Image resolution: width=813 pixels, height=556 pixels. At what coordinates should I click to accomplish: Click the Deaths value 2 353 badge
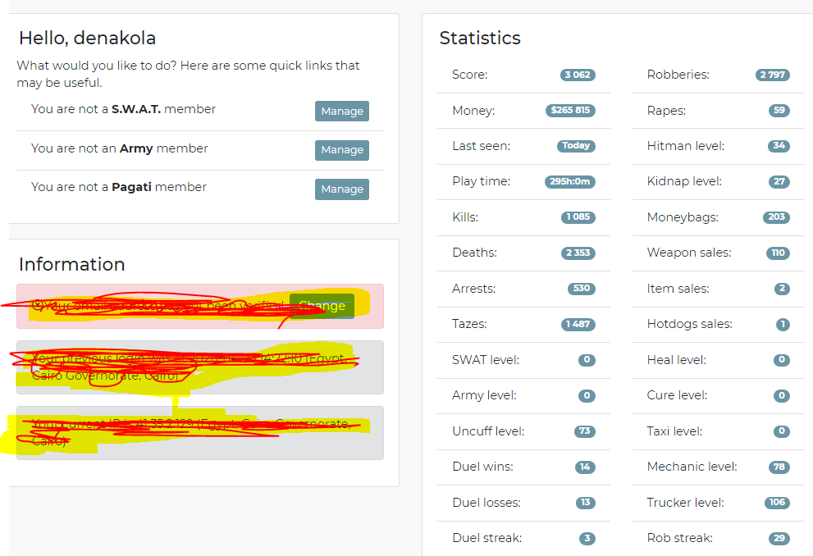[578, 253]
